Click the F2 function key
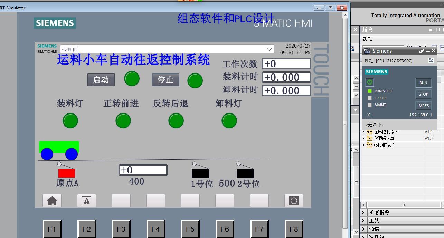This screenshot has width=444, height=238. coord(86,229)
